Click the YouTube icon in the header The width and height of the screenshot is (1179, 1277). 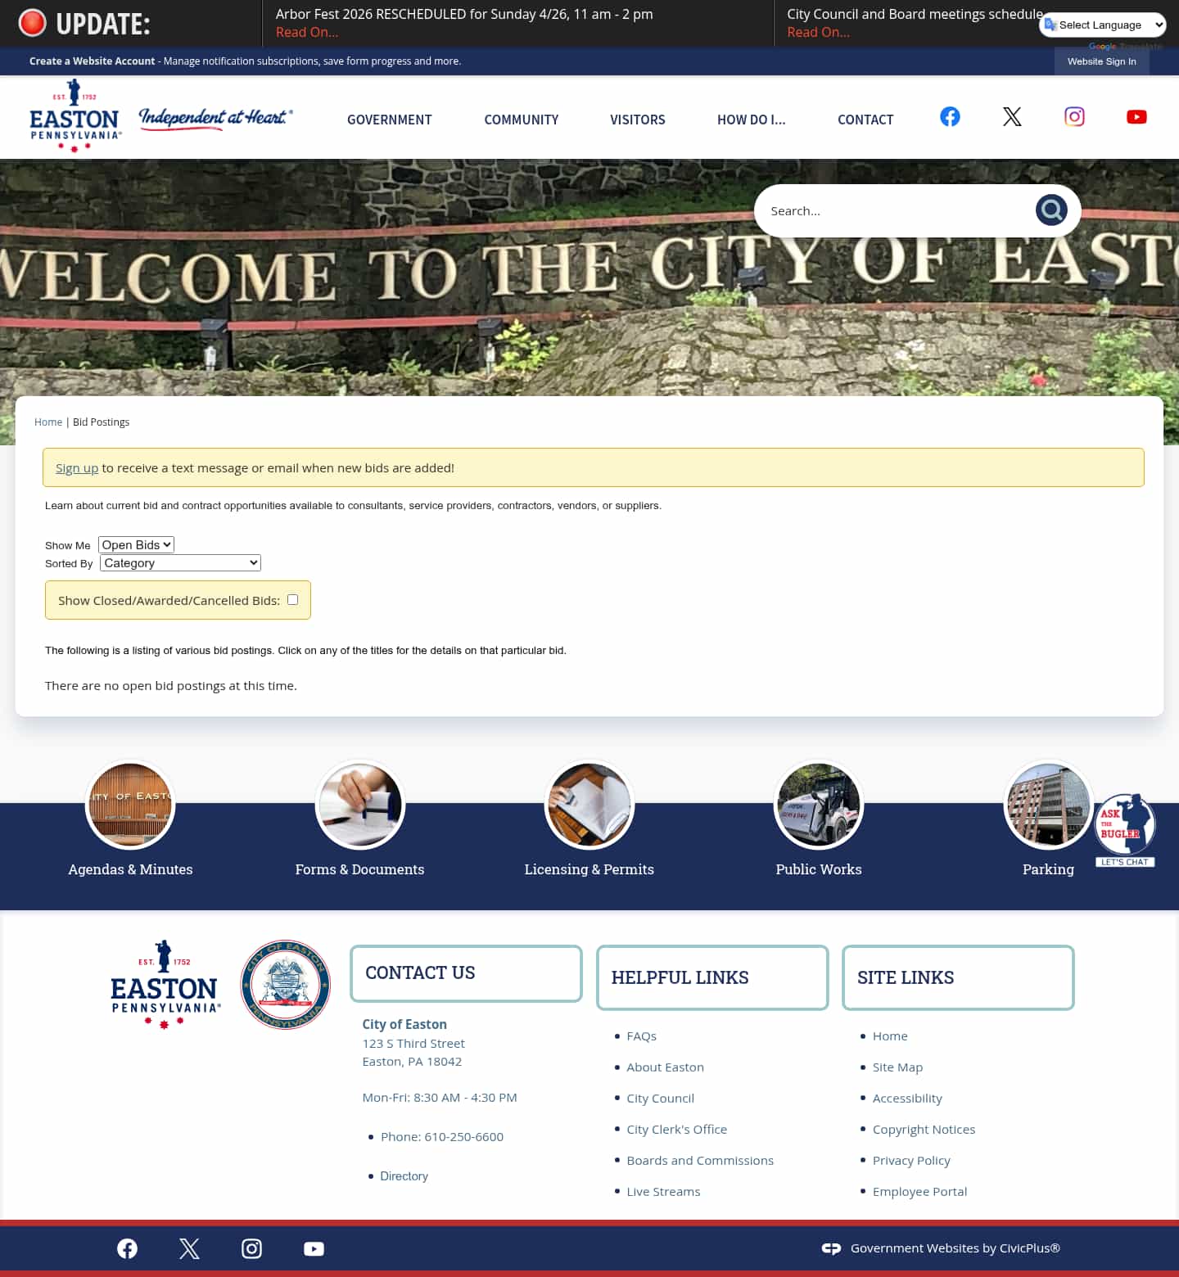[1136, 117]
